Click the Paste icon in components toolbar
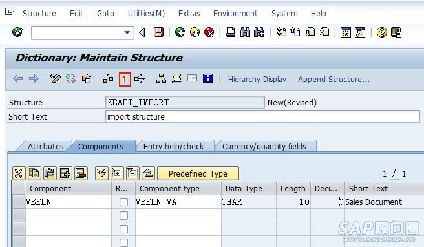This screenshot has height=247, width=424. pos(50,173)
